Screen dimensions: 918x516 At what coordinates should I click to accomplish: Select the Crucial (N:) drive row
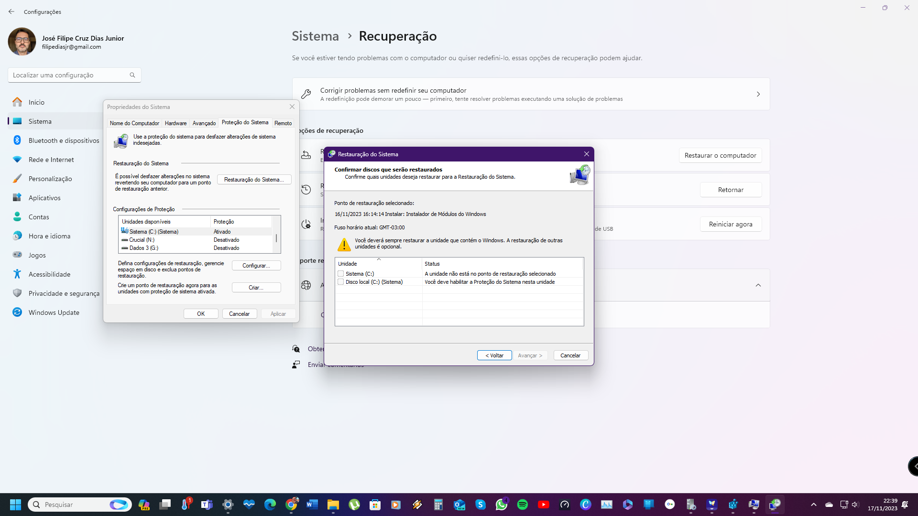coord(196,240)
